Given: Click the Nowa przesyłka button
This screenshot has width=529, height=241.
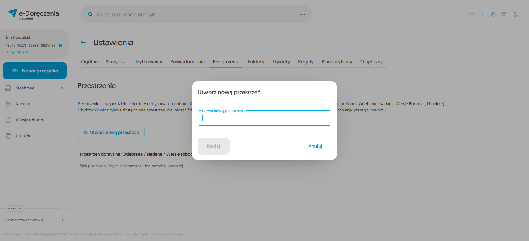Looking at the screenshot, I should [x=35, y=71].
